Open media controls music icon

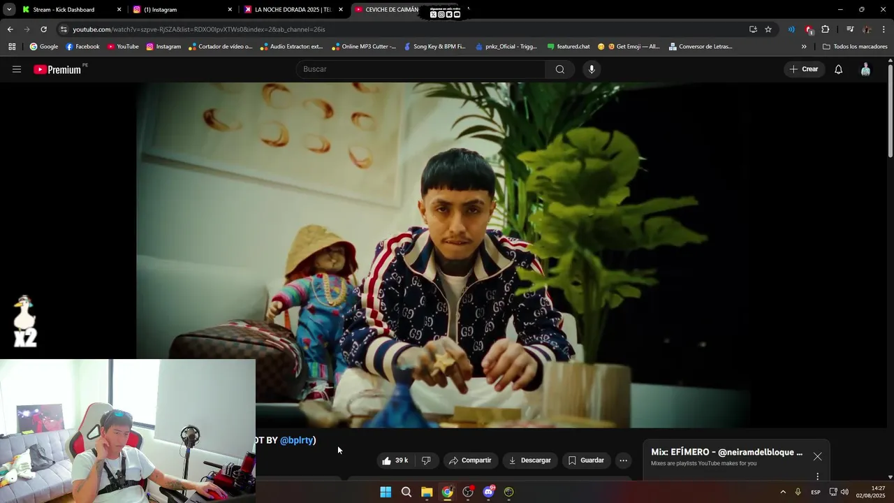click(x=850, y=29)
